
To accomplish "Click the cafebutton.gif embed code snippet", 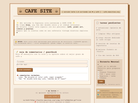I will coord(52,100).
